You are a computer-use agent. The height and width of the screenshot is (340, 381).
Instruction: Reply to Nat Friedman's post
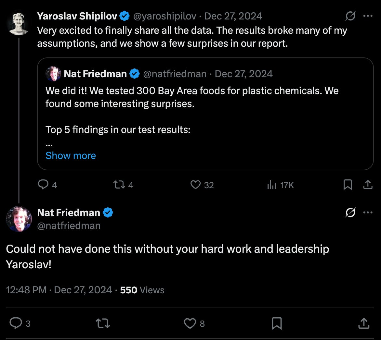point(16,323)
